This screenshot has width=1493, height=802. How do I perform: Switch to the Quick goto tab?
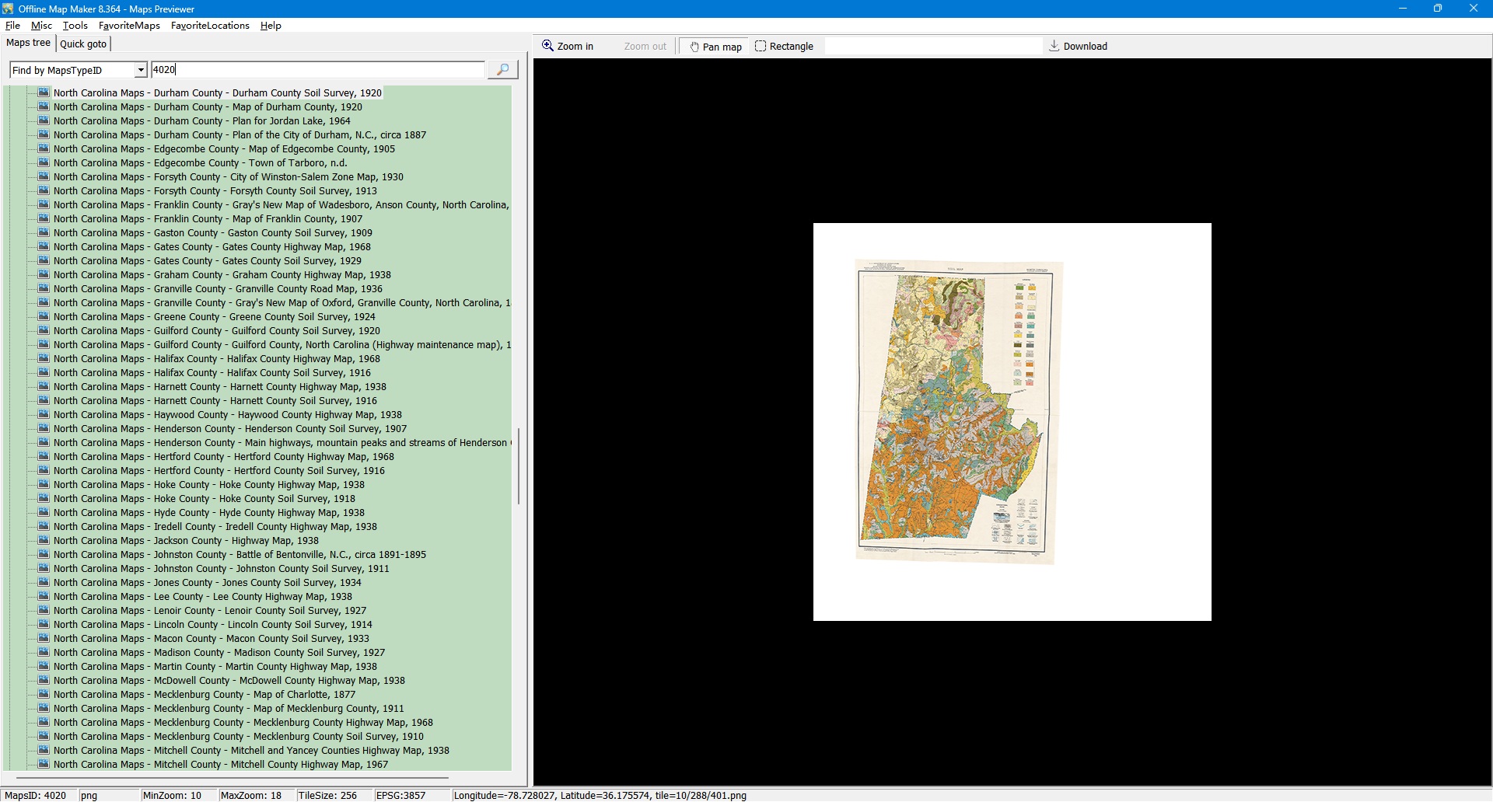coord(83,44)
